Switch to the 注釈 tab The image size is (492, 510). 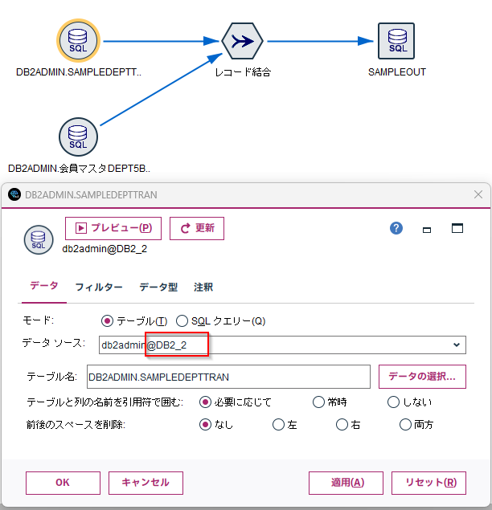coord(203,287)
